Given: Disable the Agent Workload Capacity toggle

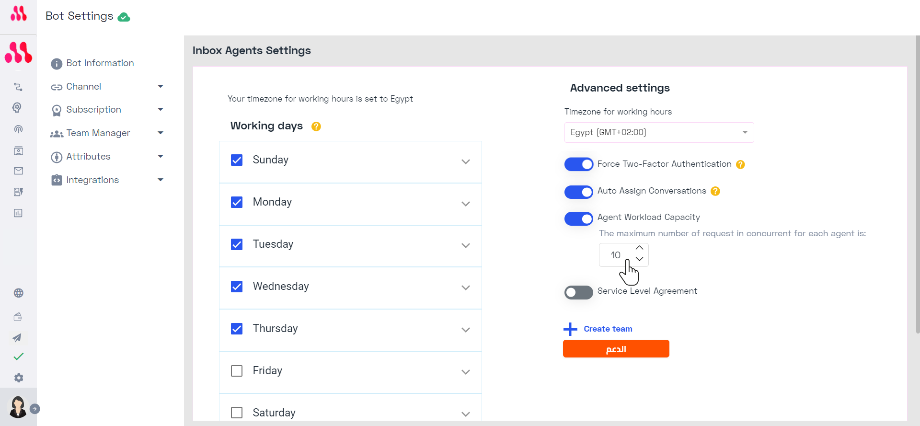Looking at the screenshot, I should click(x=578, y=219).
